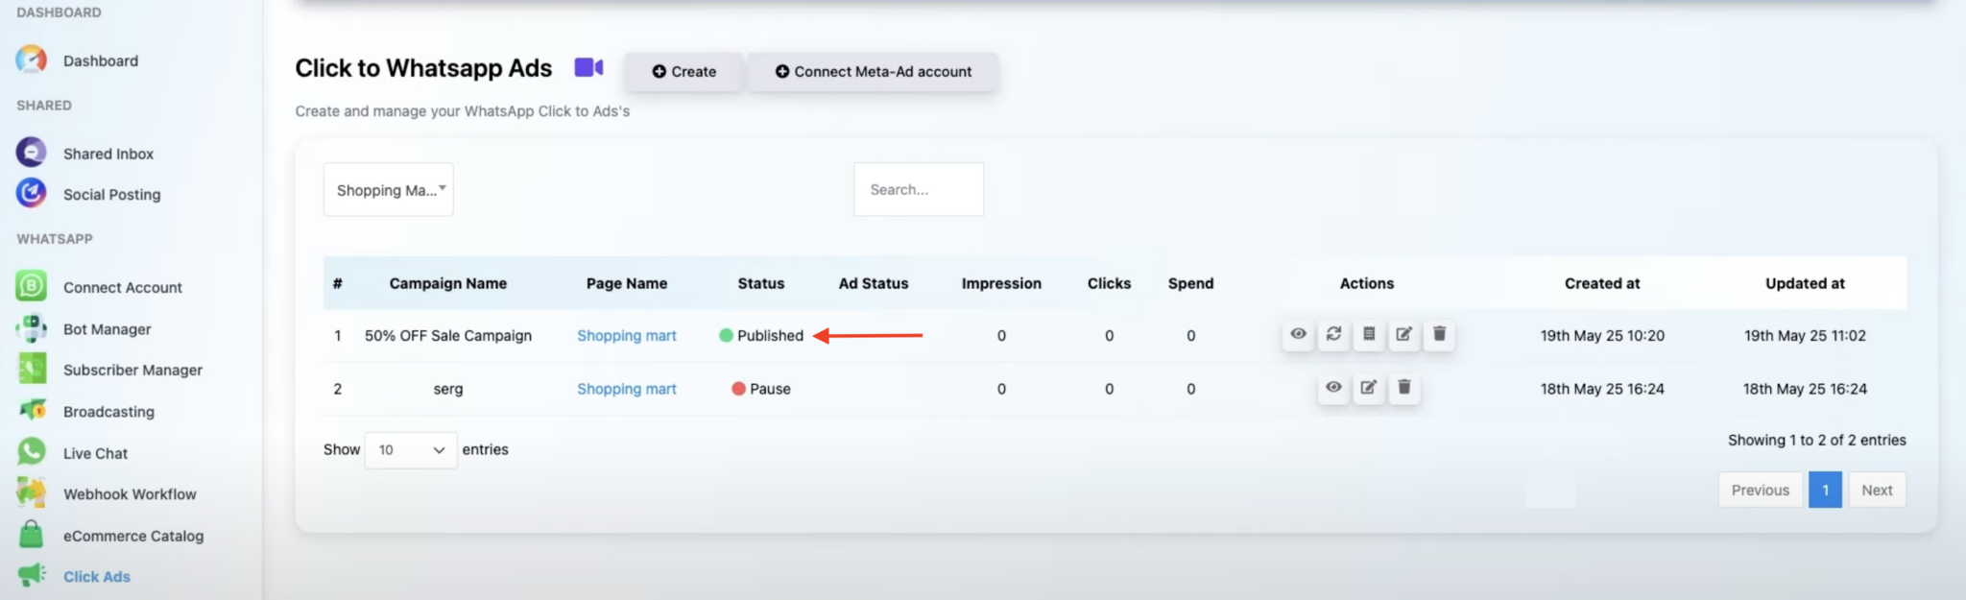
Task: Click the Shared Inbox sidebar icon
Action: point(31,153)
